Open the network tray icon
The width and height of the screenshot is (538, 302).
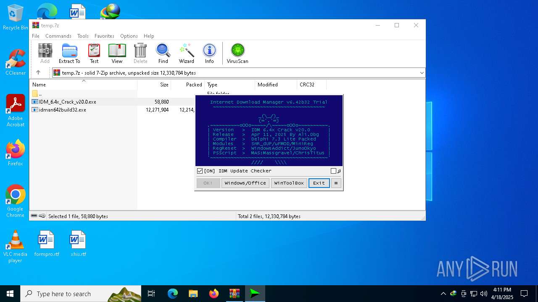474,294
